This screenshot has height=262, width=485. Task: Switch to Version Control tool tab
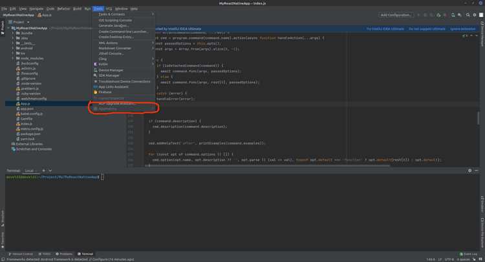coord(21,254)
